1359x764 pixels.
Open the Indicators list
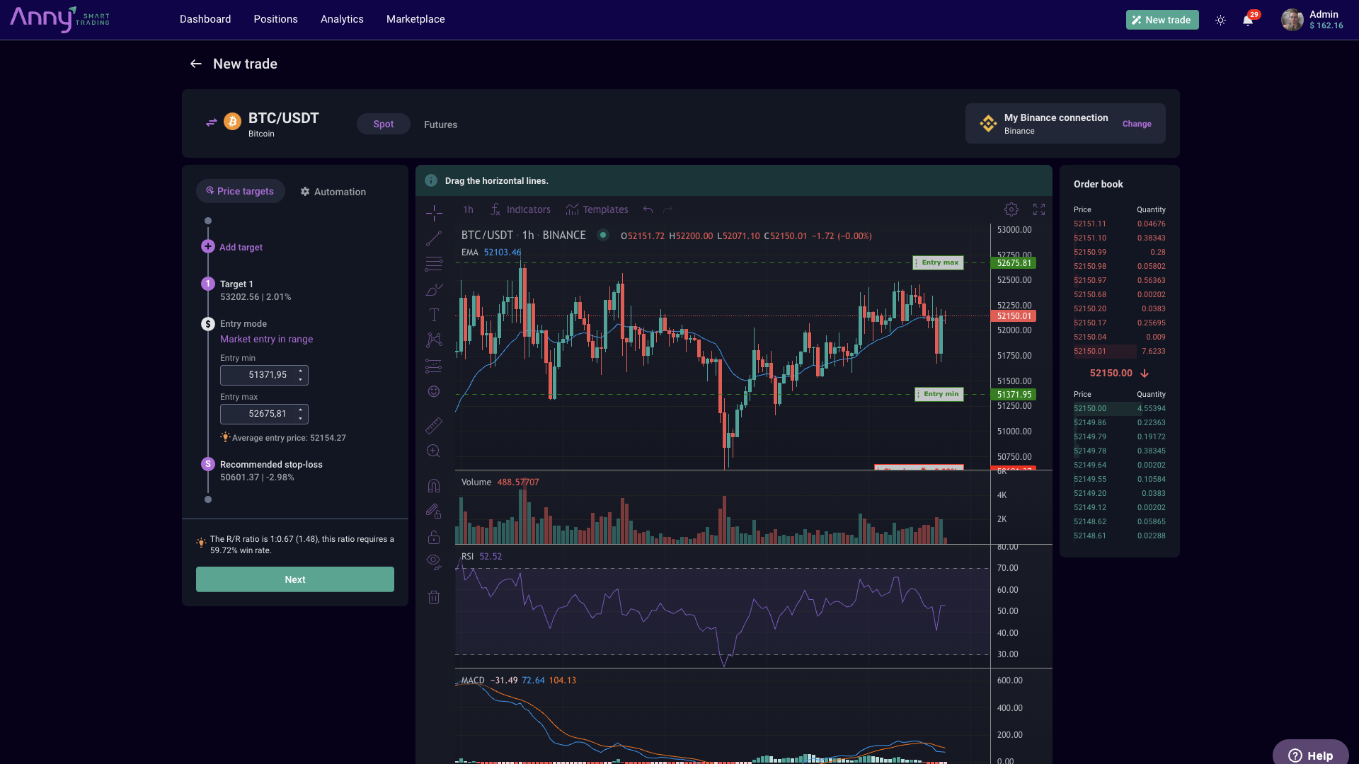click(x=528, y=209)
